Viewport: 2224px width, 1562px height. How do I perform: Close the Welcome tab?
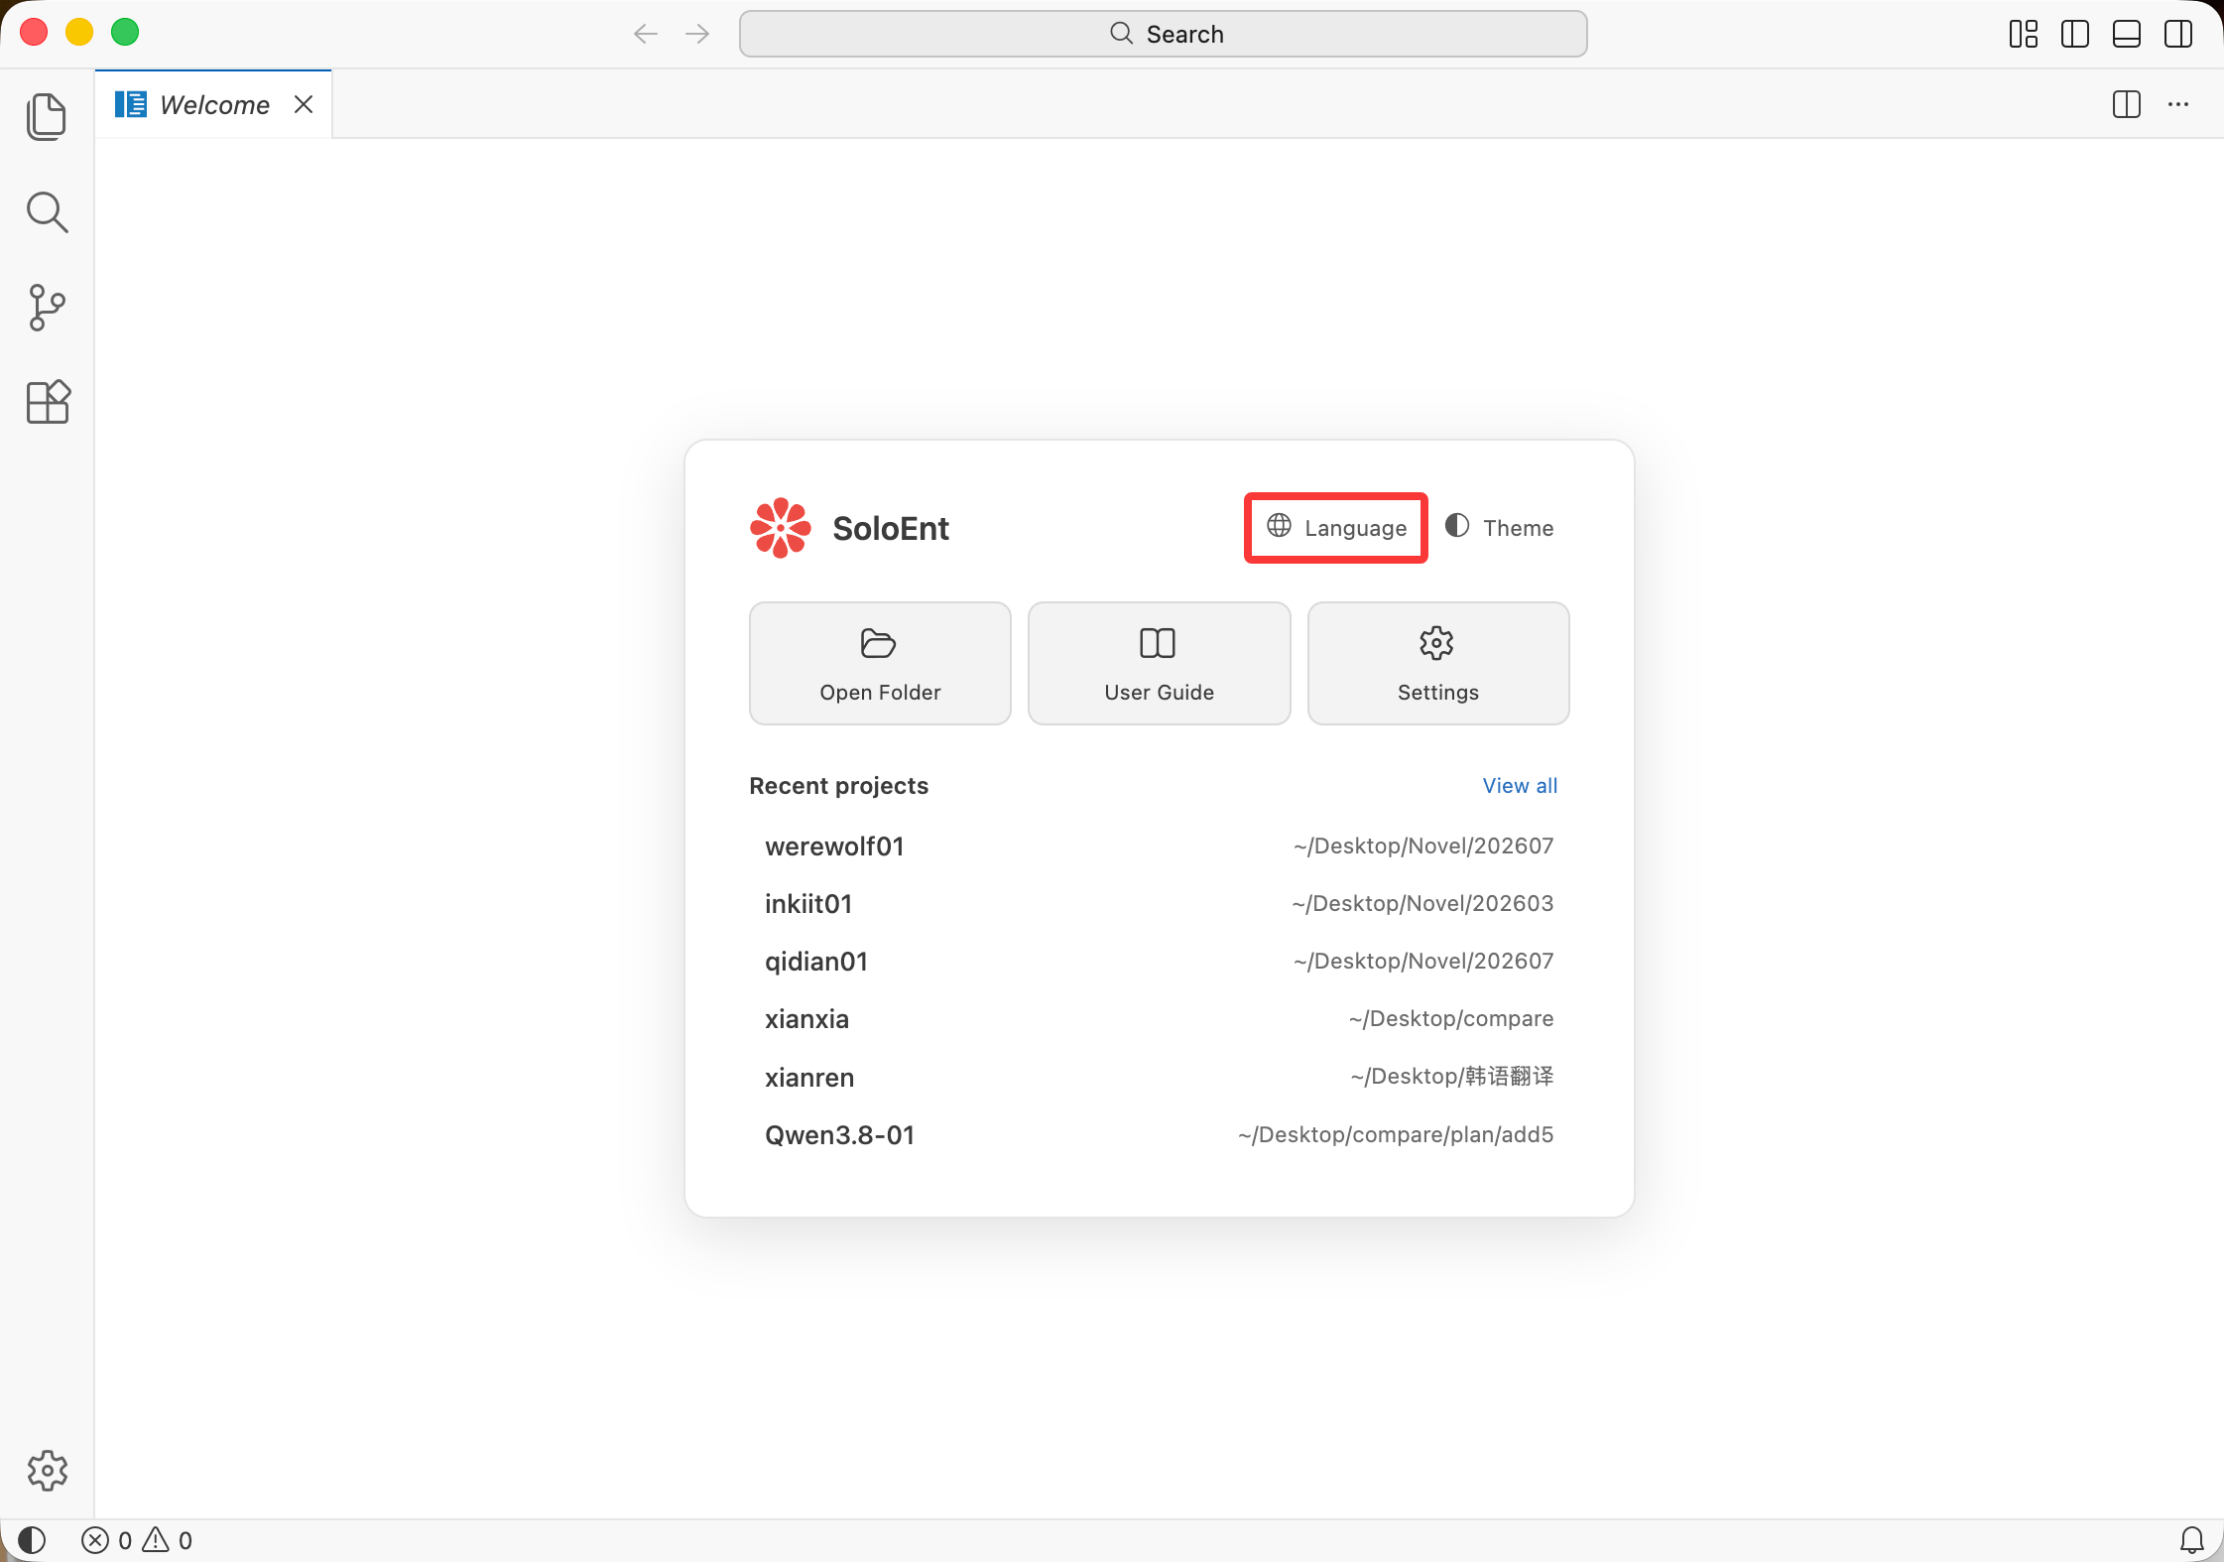[304, 104]
